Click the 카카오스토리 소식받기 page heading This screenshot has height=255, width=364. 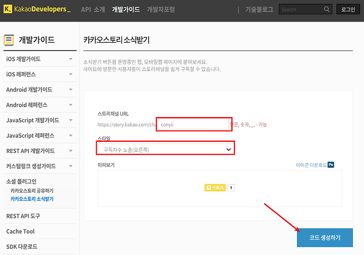point(116,40)
